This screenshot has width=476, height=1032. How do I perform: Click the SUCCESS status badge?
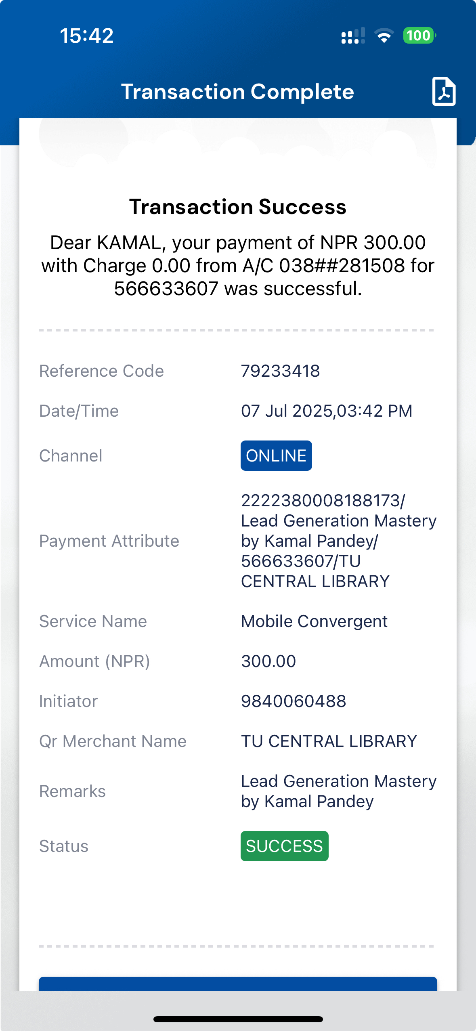[x=284, y=846]
